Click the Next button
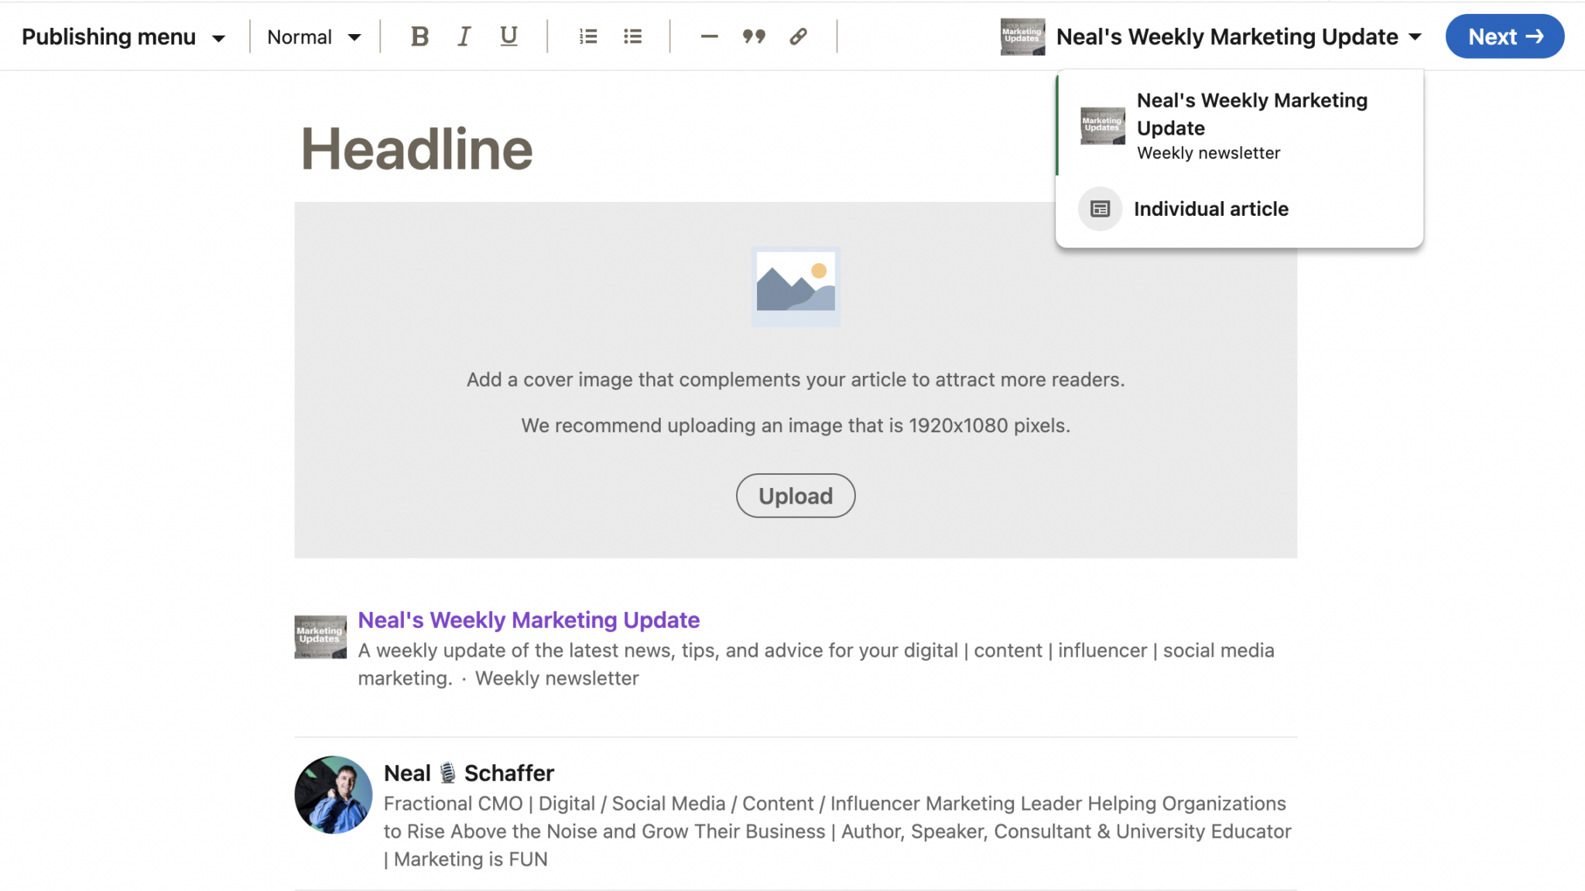The width and height of the screenshot is (1585, 891). (x=1505, y=36)
